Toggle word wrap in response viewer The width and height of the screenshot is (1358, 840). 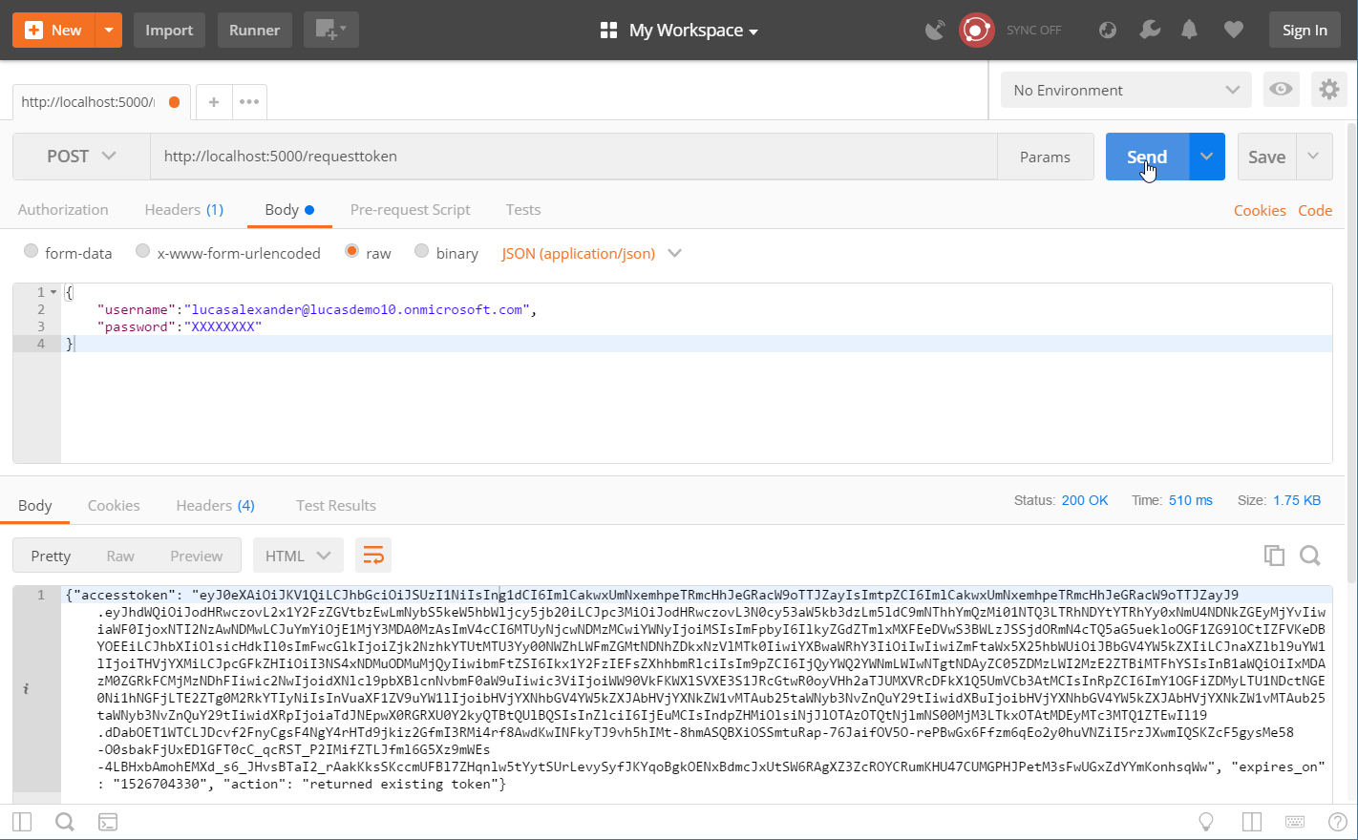coord(373,556)
